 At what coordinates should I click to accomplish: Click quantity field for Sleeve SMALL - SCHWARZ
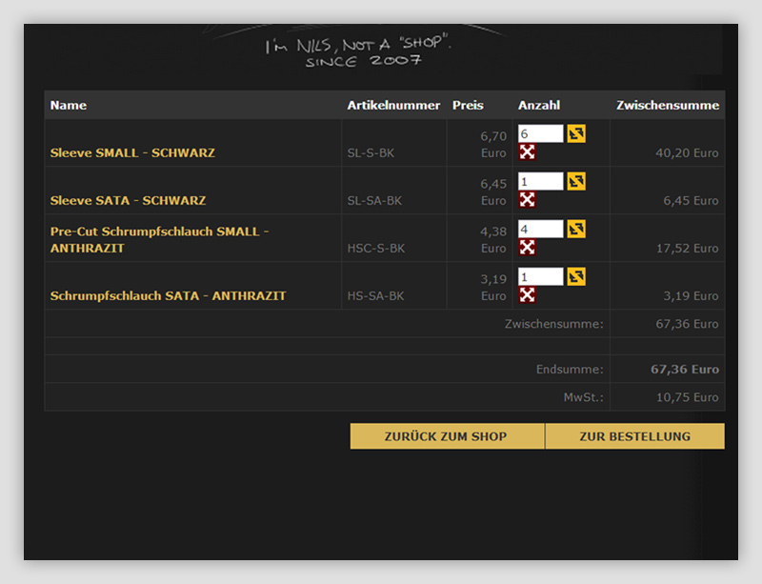click(x=540, y=133)
